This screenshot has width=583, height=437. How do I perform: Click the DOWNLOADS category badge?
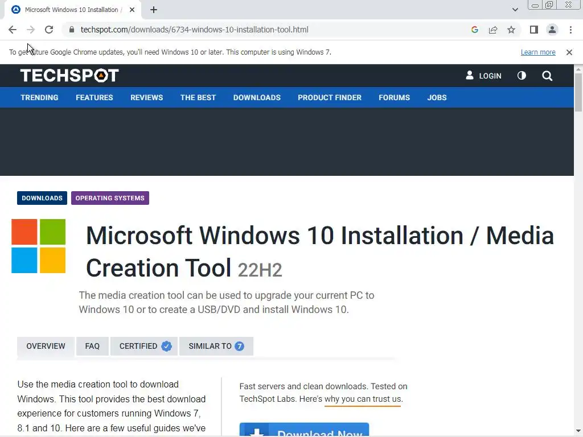42,198
